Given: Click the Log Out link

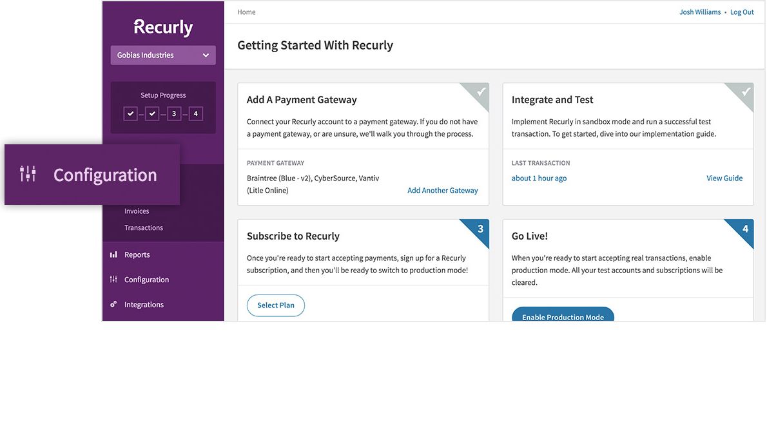Looking at the screenshot, I should coord(742,12).
